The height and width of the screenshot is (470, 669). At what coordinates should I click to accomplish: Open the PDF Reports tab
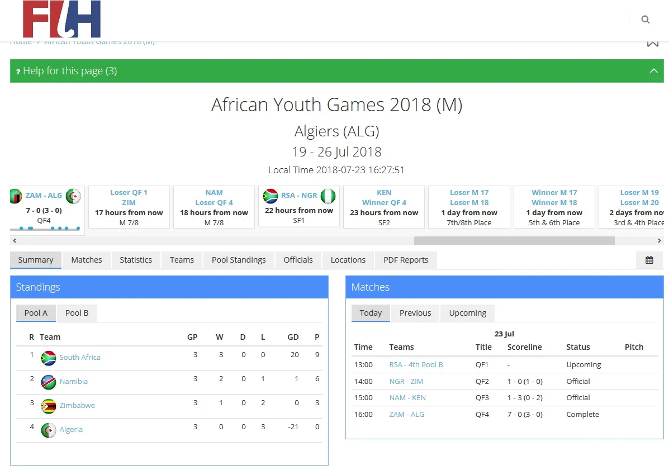pyautogui.click(x=406, y=260)
